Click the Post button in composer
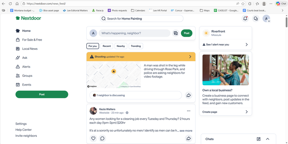Image resolution: width=288 pixels, height=144 pixels. click(187, 33)
